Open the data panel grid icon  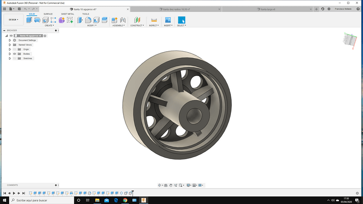[x=5, y=9]
